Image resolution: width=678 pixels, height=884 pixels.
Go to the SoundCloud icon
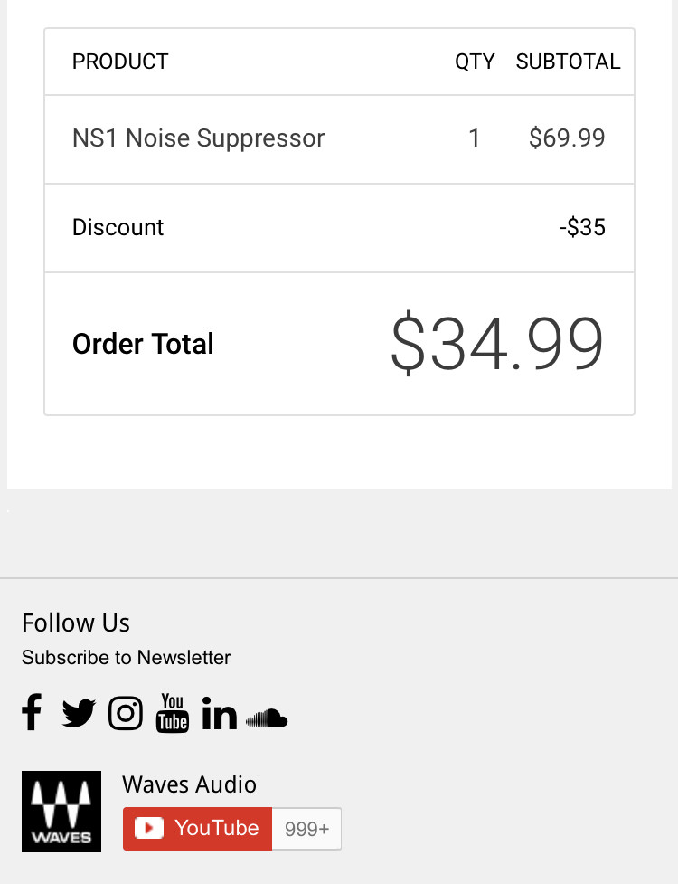tap(267, 718)
